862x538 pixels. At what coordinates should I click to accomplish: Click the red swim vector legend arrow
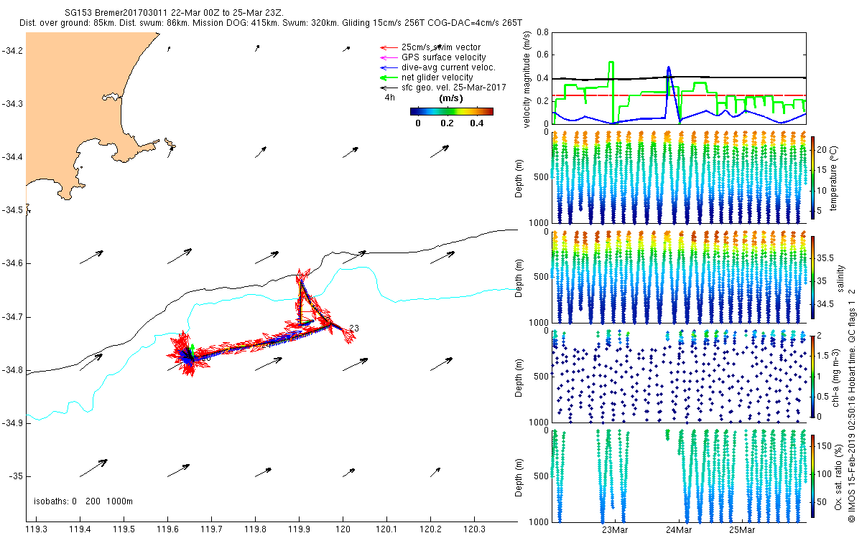[x=388, y=47]
